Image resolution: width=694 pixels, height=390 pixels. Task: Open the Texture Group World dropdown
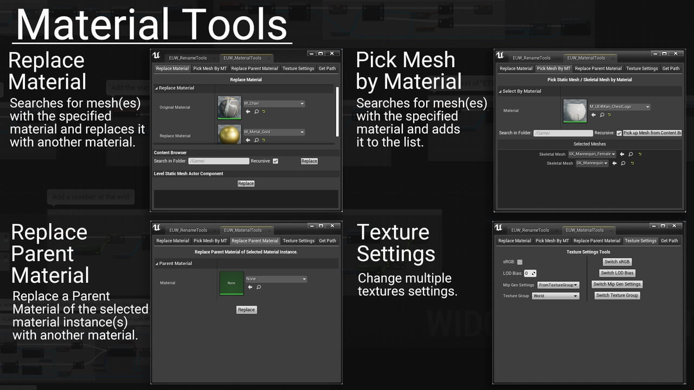tap(556, 296)
